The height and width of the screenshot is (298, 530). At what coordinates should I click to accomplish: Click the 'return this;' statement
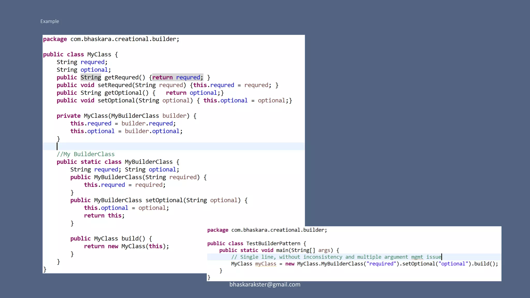click(x=104, y=215)
